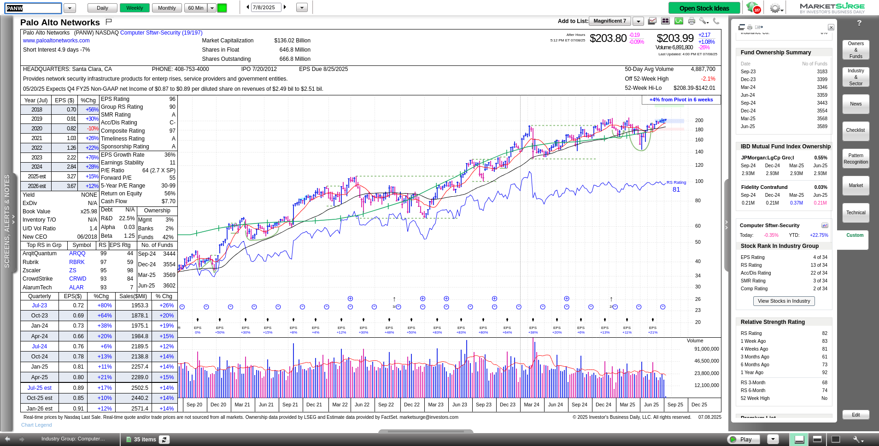
Task: Collapse the right side panel with its handle
Action: [727, 224]
